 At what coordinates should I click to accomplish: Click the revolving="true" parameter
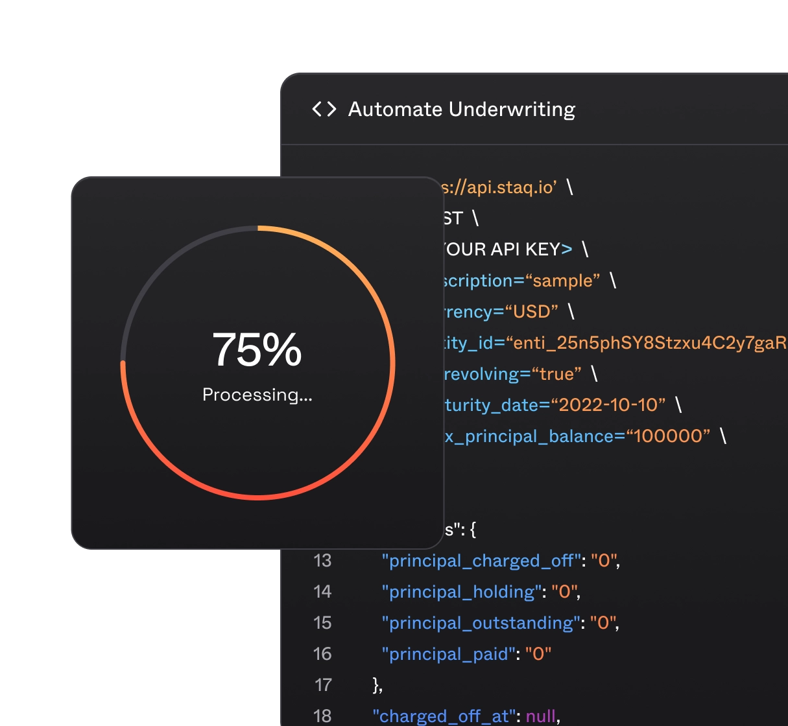point(512,374)
